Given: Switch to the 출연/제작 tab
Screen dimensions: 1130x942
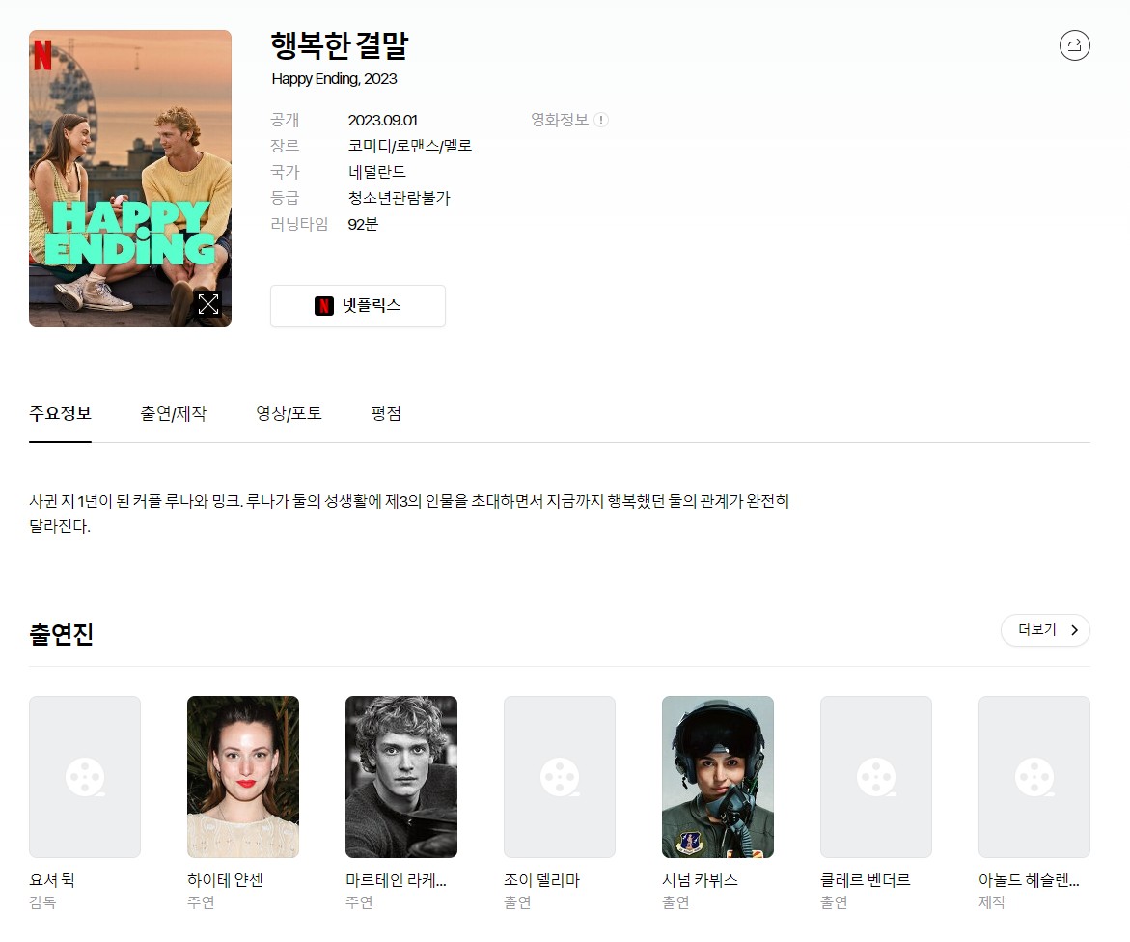Looking at the screenshot, I should coord(173,414).
